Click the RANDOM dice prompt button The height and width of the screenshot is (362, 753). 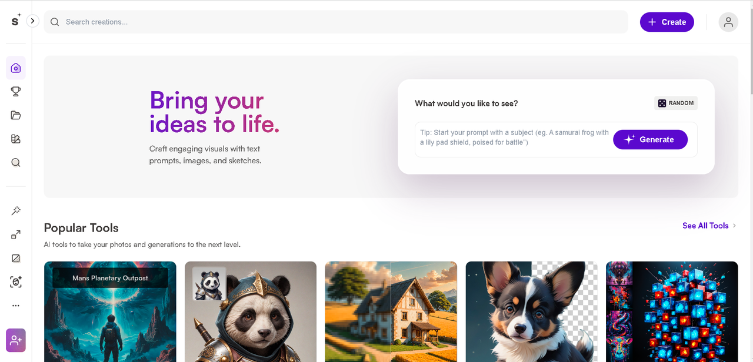[675, 103]
